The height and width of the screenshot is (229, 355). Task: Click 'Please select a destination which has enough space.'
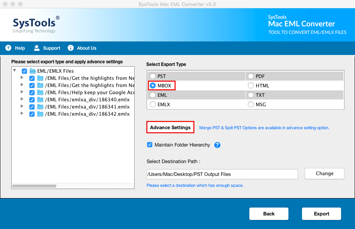coord(195,185)
